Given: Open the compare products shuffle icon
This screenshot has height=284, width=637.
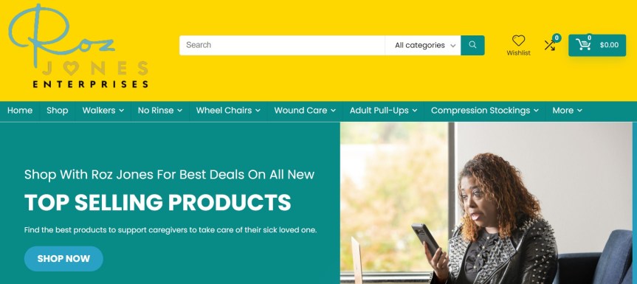Looking at the screenshot, I should tap(550, 45).
